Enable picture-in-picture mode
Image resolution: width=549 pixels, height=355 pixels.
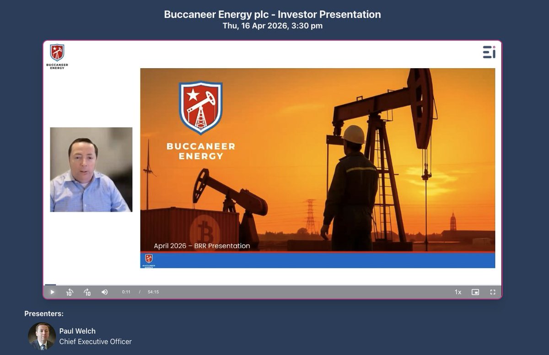coord(475,292)
